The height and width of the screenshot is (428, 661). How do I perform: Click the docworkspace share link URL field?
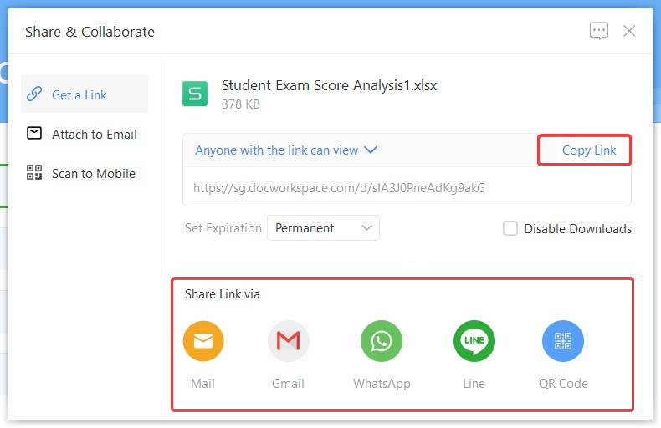point(339,188)
